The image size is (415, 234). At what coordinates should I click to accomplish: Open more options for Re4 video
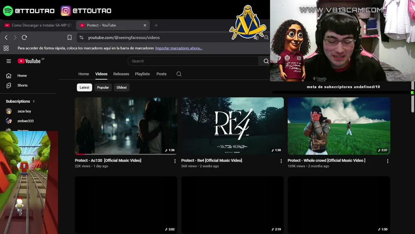281,161
